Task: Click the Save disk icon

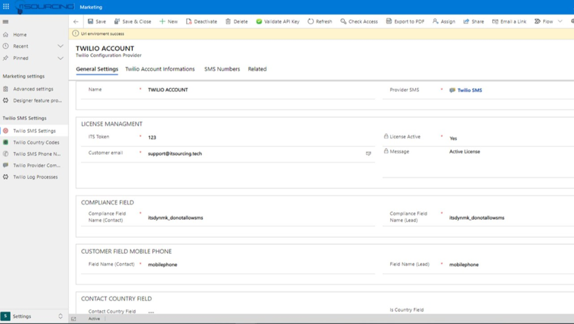Action: coord(90,21)
